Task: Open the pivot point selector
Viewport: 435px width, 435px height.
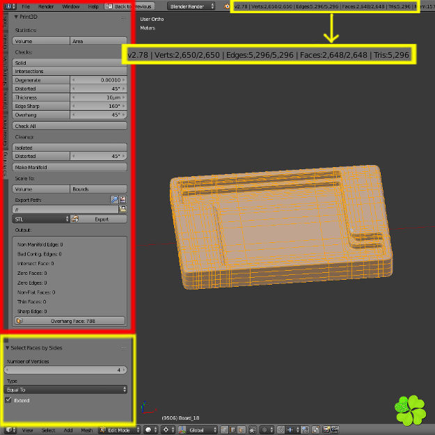Action: pos(168,429)
